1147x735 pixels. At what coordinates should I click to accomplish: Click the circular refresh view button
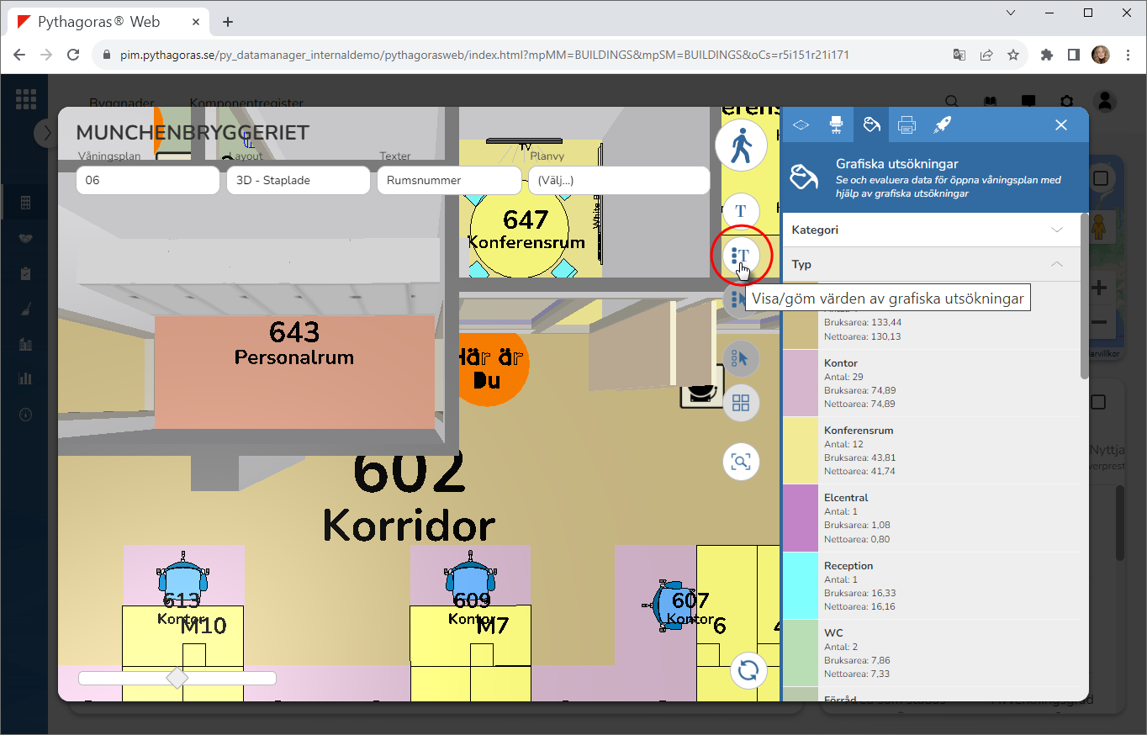[x=748, y=670]
